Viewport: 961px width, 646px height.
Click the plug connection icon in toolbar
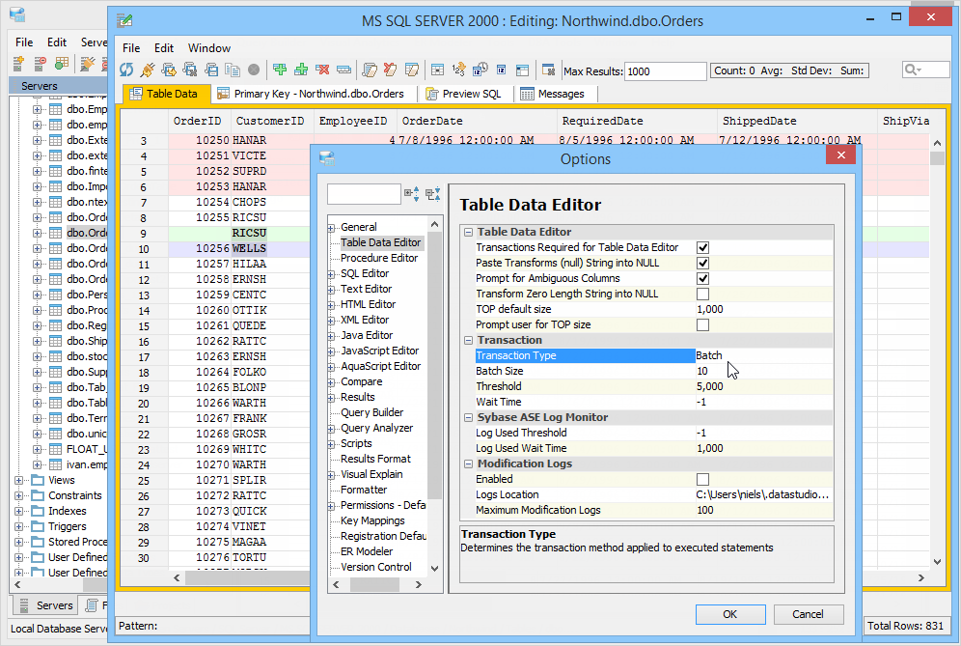pyautogui.click(x=148, y=70)
